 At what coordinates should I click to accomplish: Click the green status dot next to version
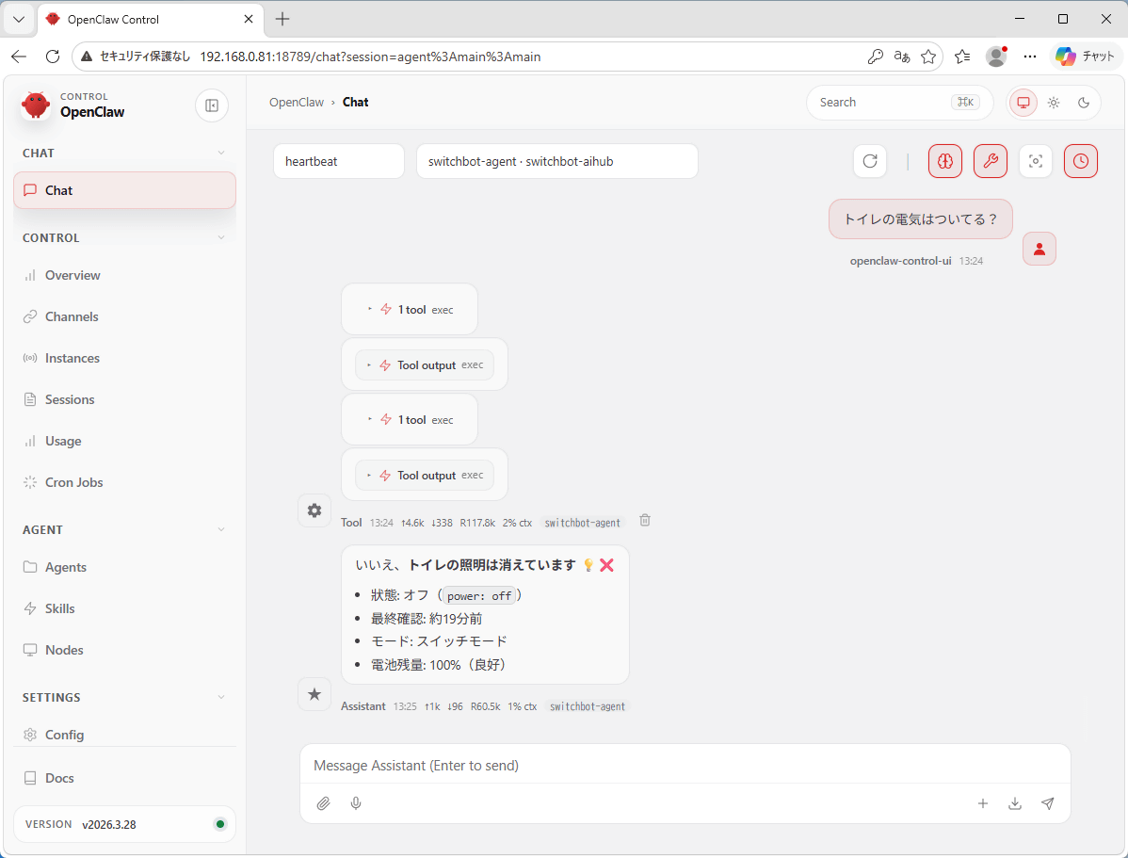point(220,824)
